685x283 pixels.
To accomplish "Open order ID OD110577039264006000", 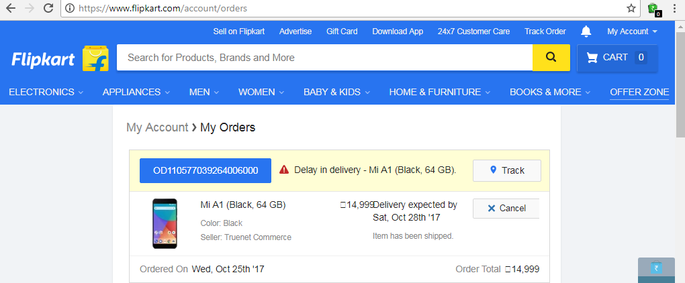I will coord(205,170).
